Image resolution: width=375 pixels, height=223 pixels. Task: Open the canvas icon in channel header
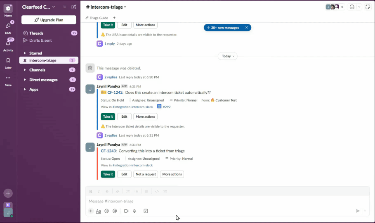pyautogui.click(x=367, y=7)
